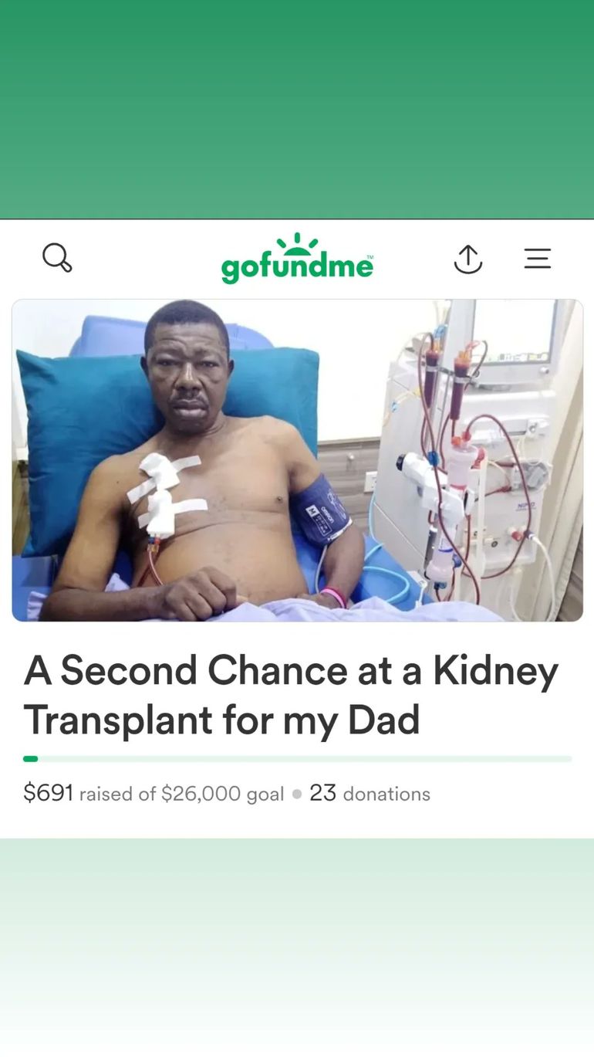
Task: Tap the share upload icon
Action: [467, 259]
